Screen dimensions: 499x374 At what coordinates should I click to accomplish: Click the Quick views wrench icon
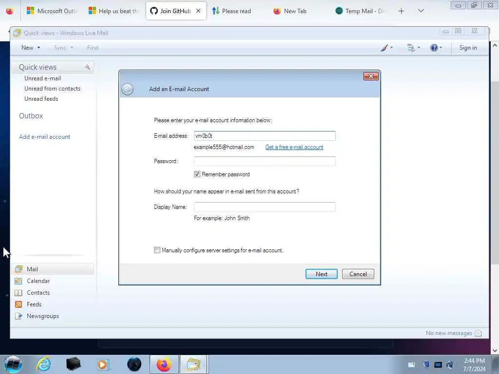coord(88,67)
